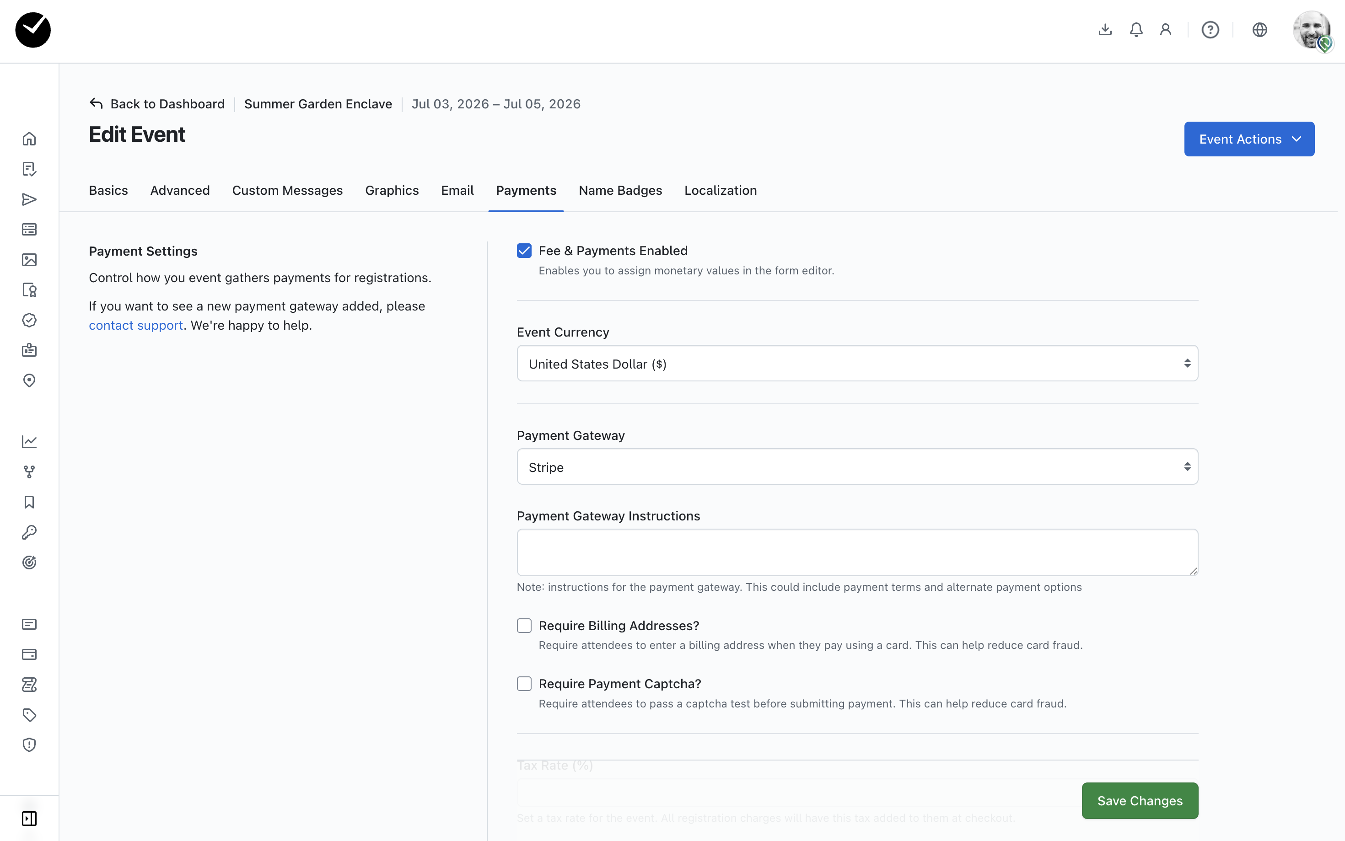
Task: Toggle the sidebar collapse panel icon
Action: click(x=29, y=818)
